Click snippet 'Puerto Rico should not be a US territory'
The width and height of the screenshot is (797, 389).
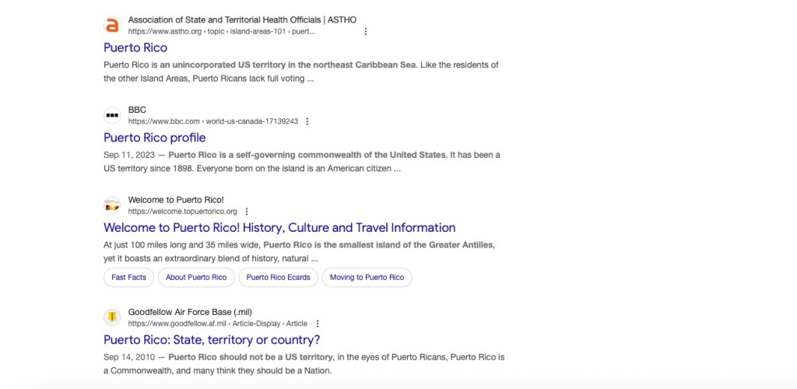[x=251, y=357]
